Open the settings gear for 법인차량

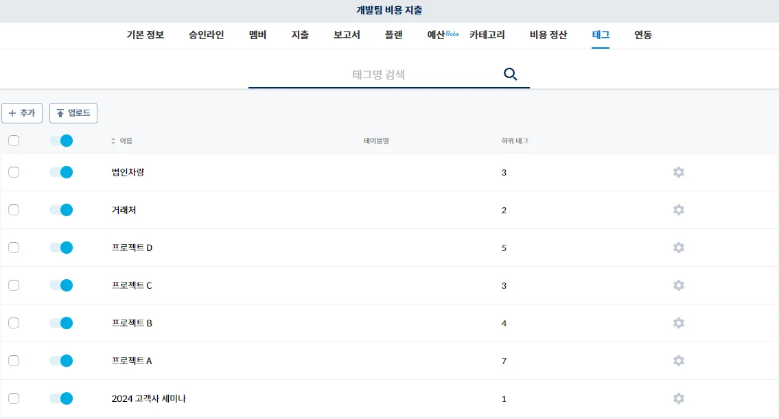678,172
